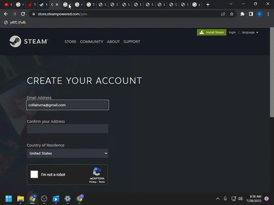This screenshot has width=274, height=205.
Task: Switch to the last Google tab labeled a
Action: click(x=196, y=5)
